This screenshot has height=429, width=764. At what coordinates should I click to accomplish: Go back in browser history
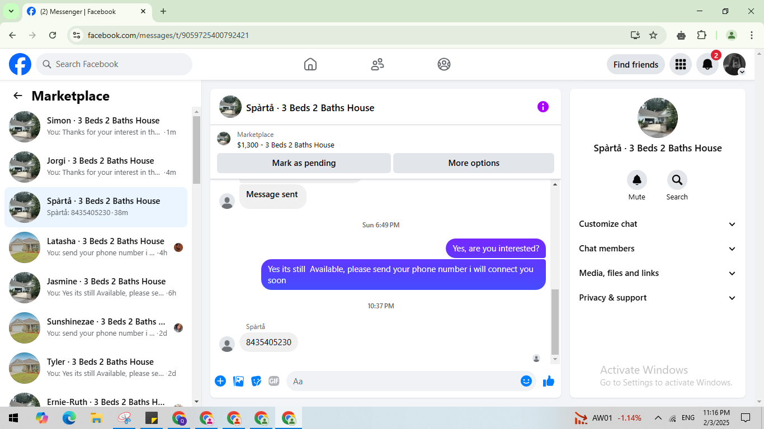[x=12, y=35]
